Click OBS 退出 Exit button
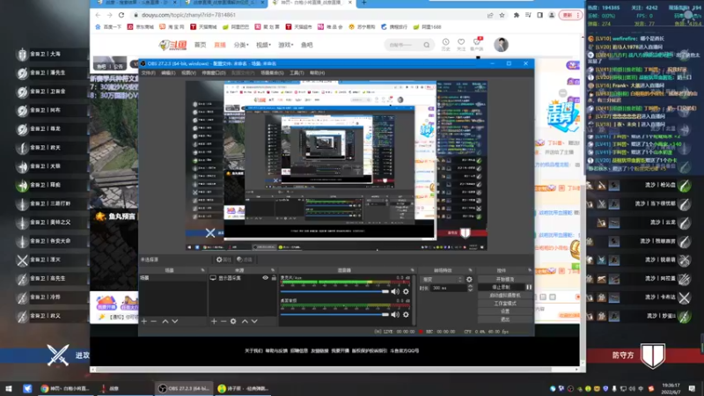The image size is (704, 396). coord(505,319)
